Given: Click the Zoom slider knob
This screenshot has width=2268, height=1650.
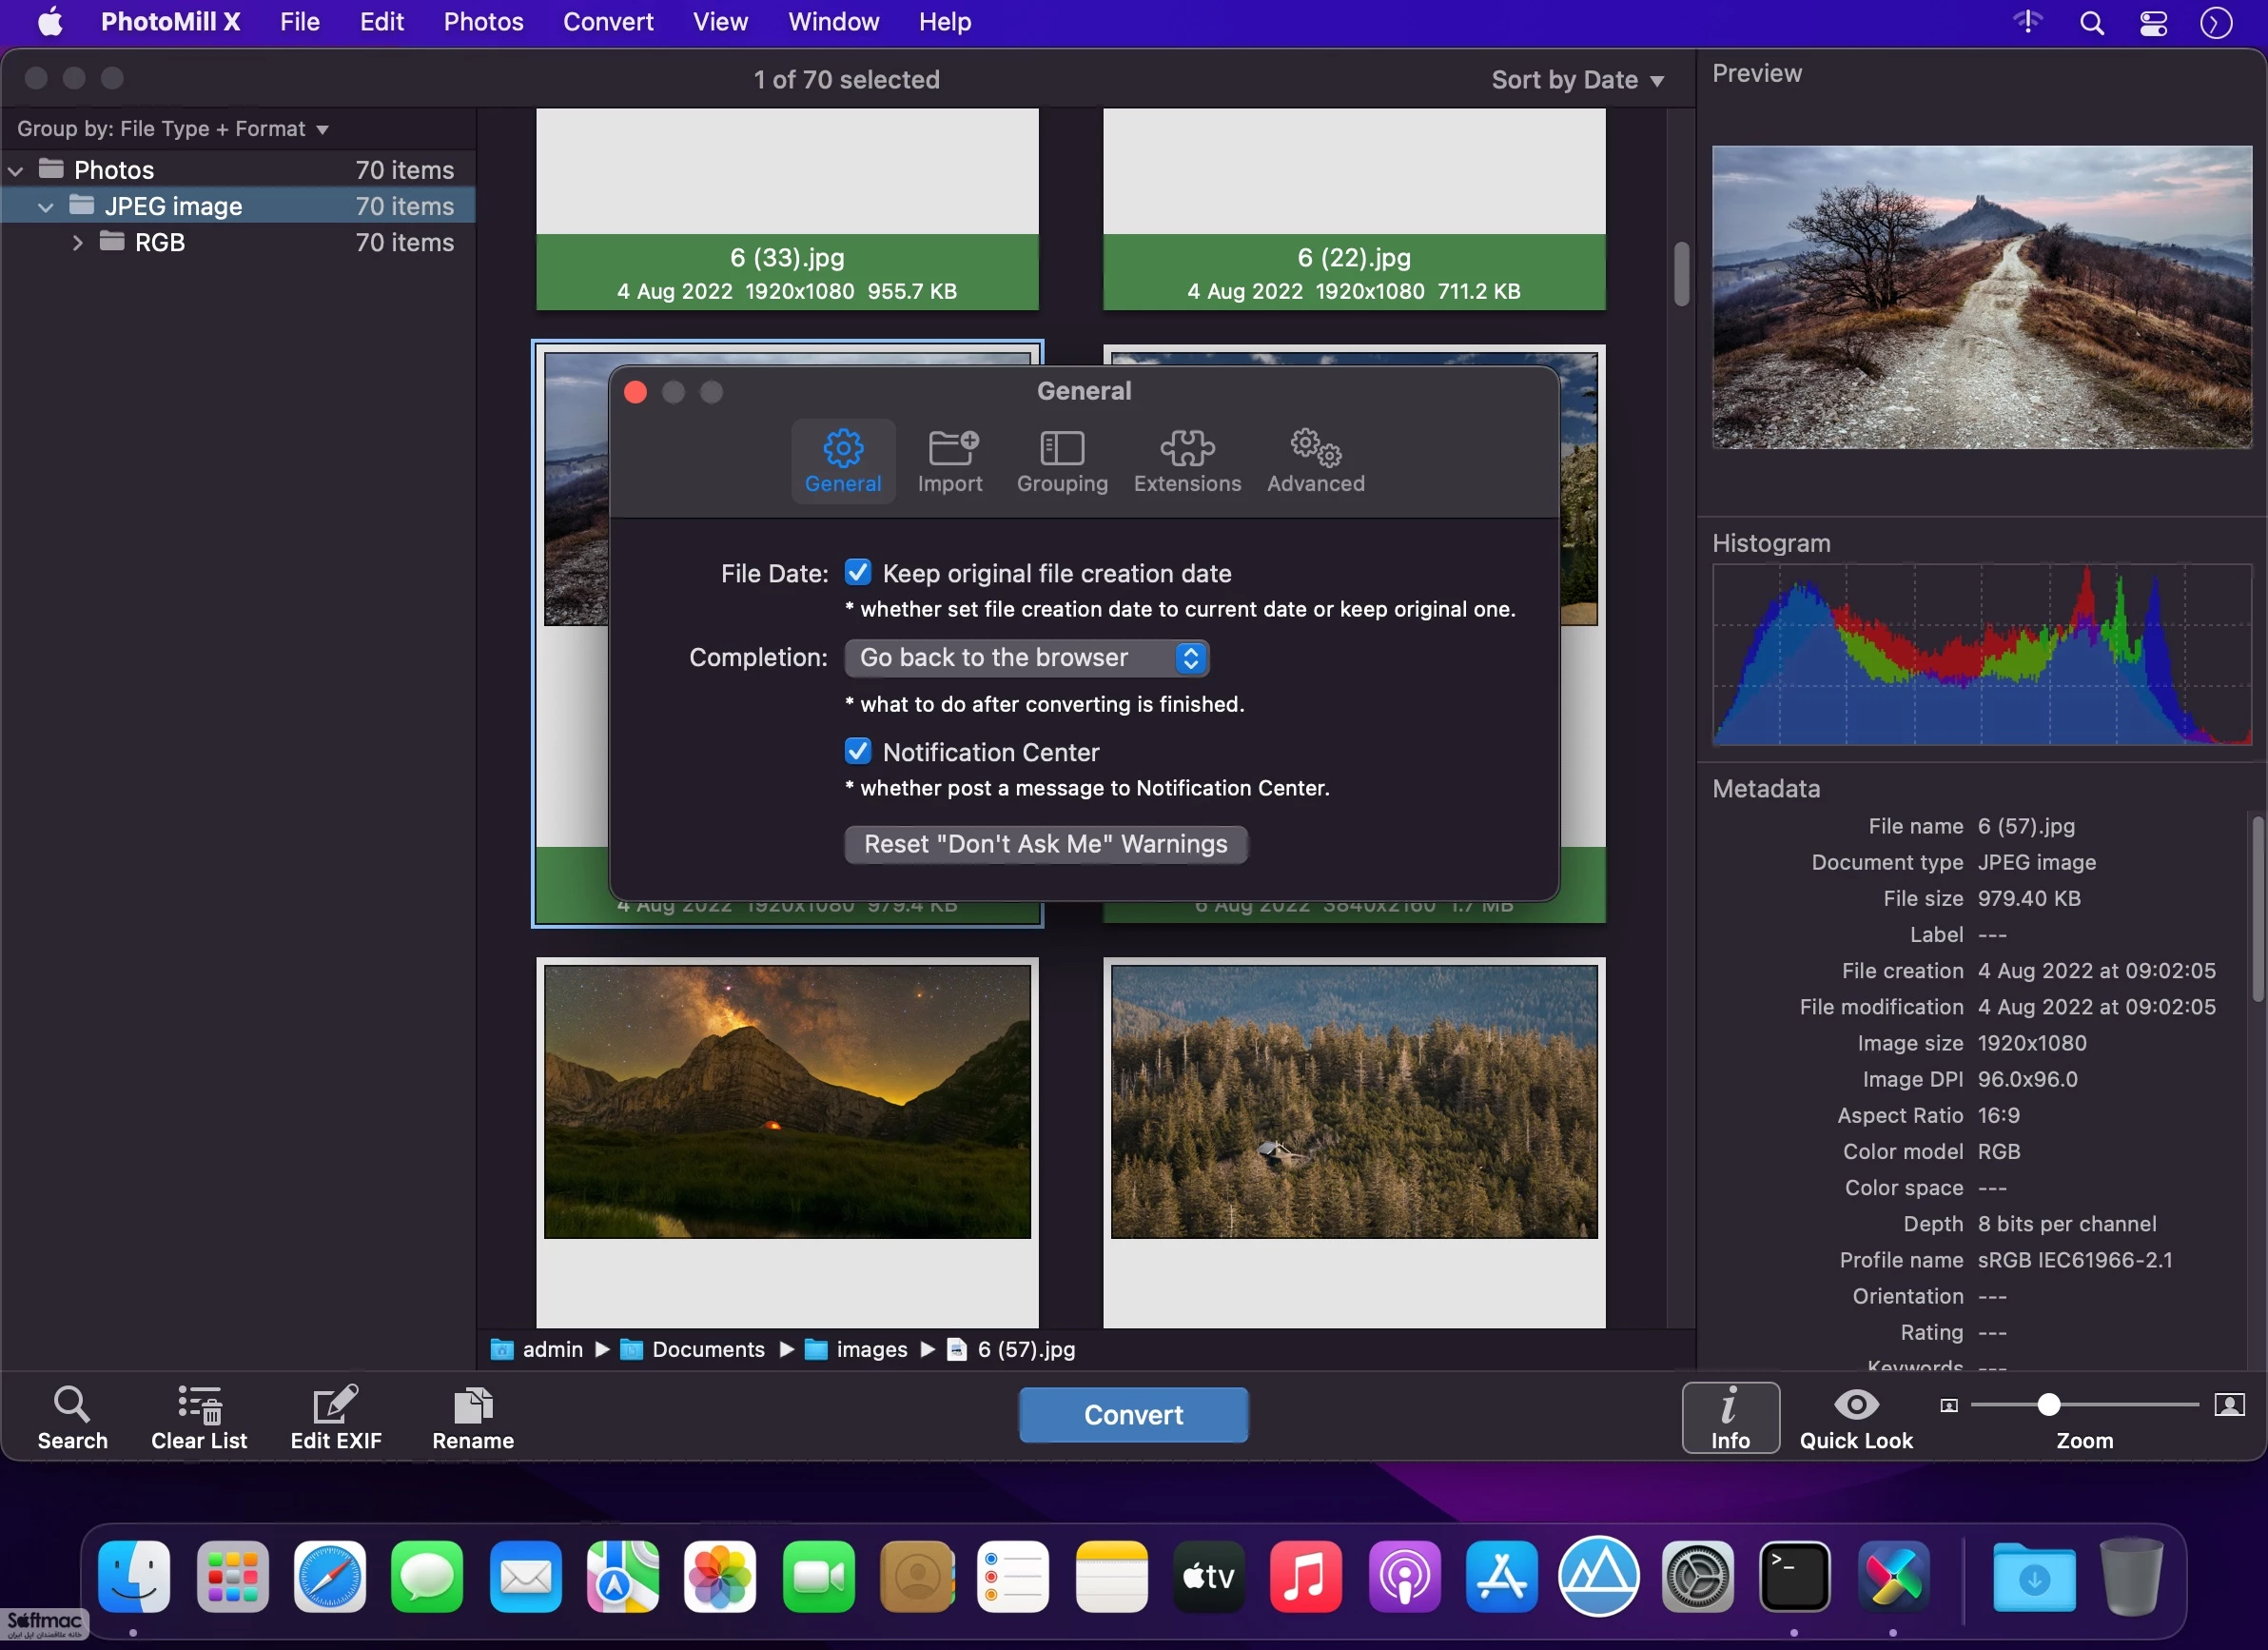Looking at the screenshot, I should pos(2049,1405).
